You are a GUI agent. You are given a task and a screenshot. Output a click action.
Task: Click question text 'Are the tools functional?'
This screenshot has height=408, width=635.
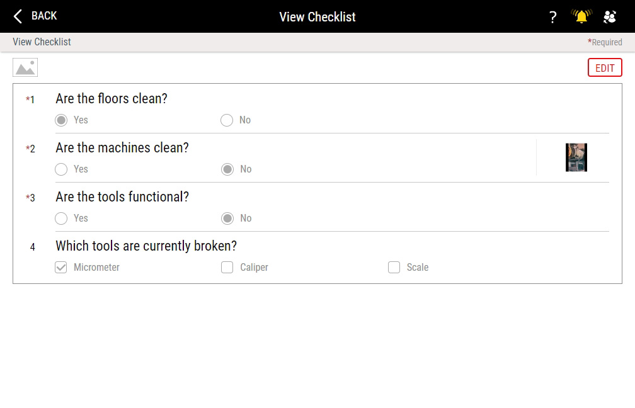pyautogui.click(x=122, y=196)
